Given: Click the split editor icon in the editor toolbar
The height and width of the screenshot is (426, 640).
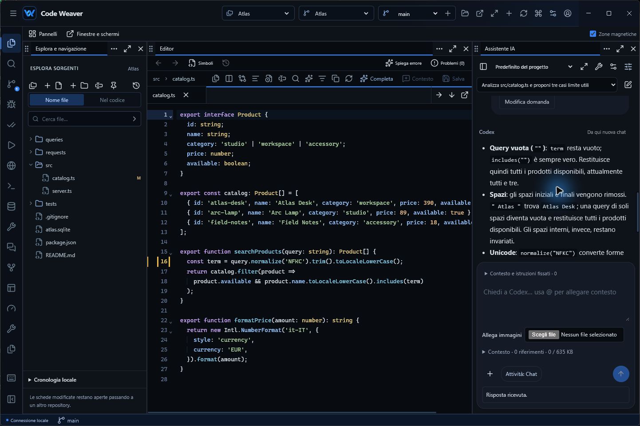Looking at the screenshot, I should [x=229, y=79].
